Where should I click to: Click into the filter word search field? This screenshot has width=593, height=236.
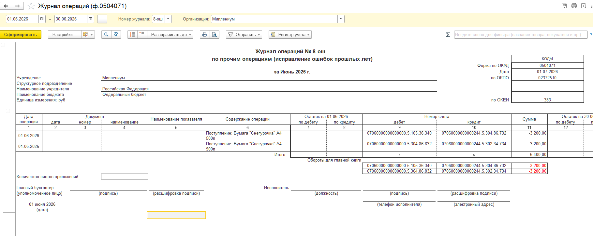[x=521, y=34]
